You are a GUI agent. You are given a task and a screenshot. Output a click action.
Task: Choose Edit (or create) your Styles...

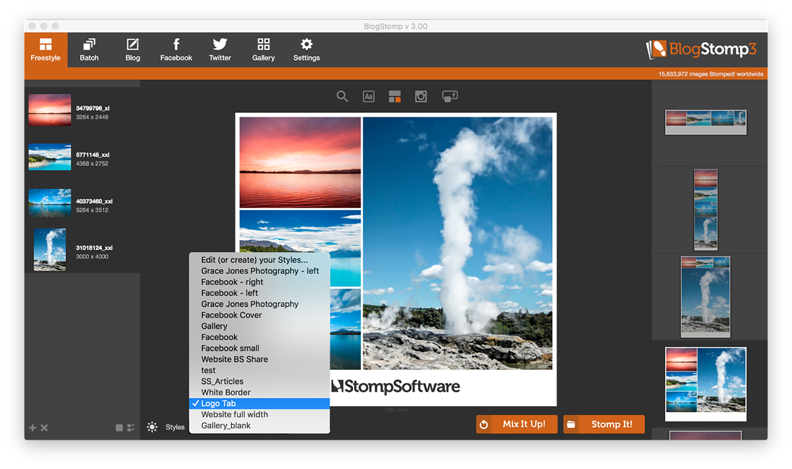click(x=259, y=260)
